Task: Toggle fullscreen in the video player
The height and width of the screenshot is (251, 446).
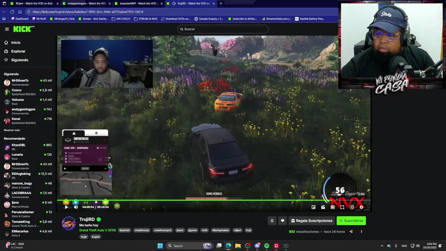Action: (x=342, y=207)
